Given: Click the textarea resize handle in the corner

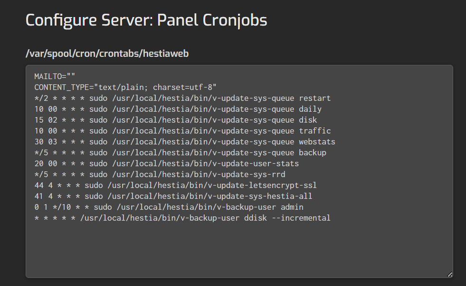Looking at the screenshot, I should [x=449, y=274].
